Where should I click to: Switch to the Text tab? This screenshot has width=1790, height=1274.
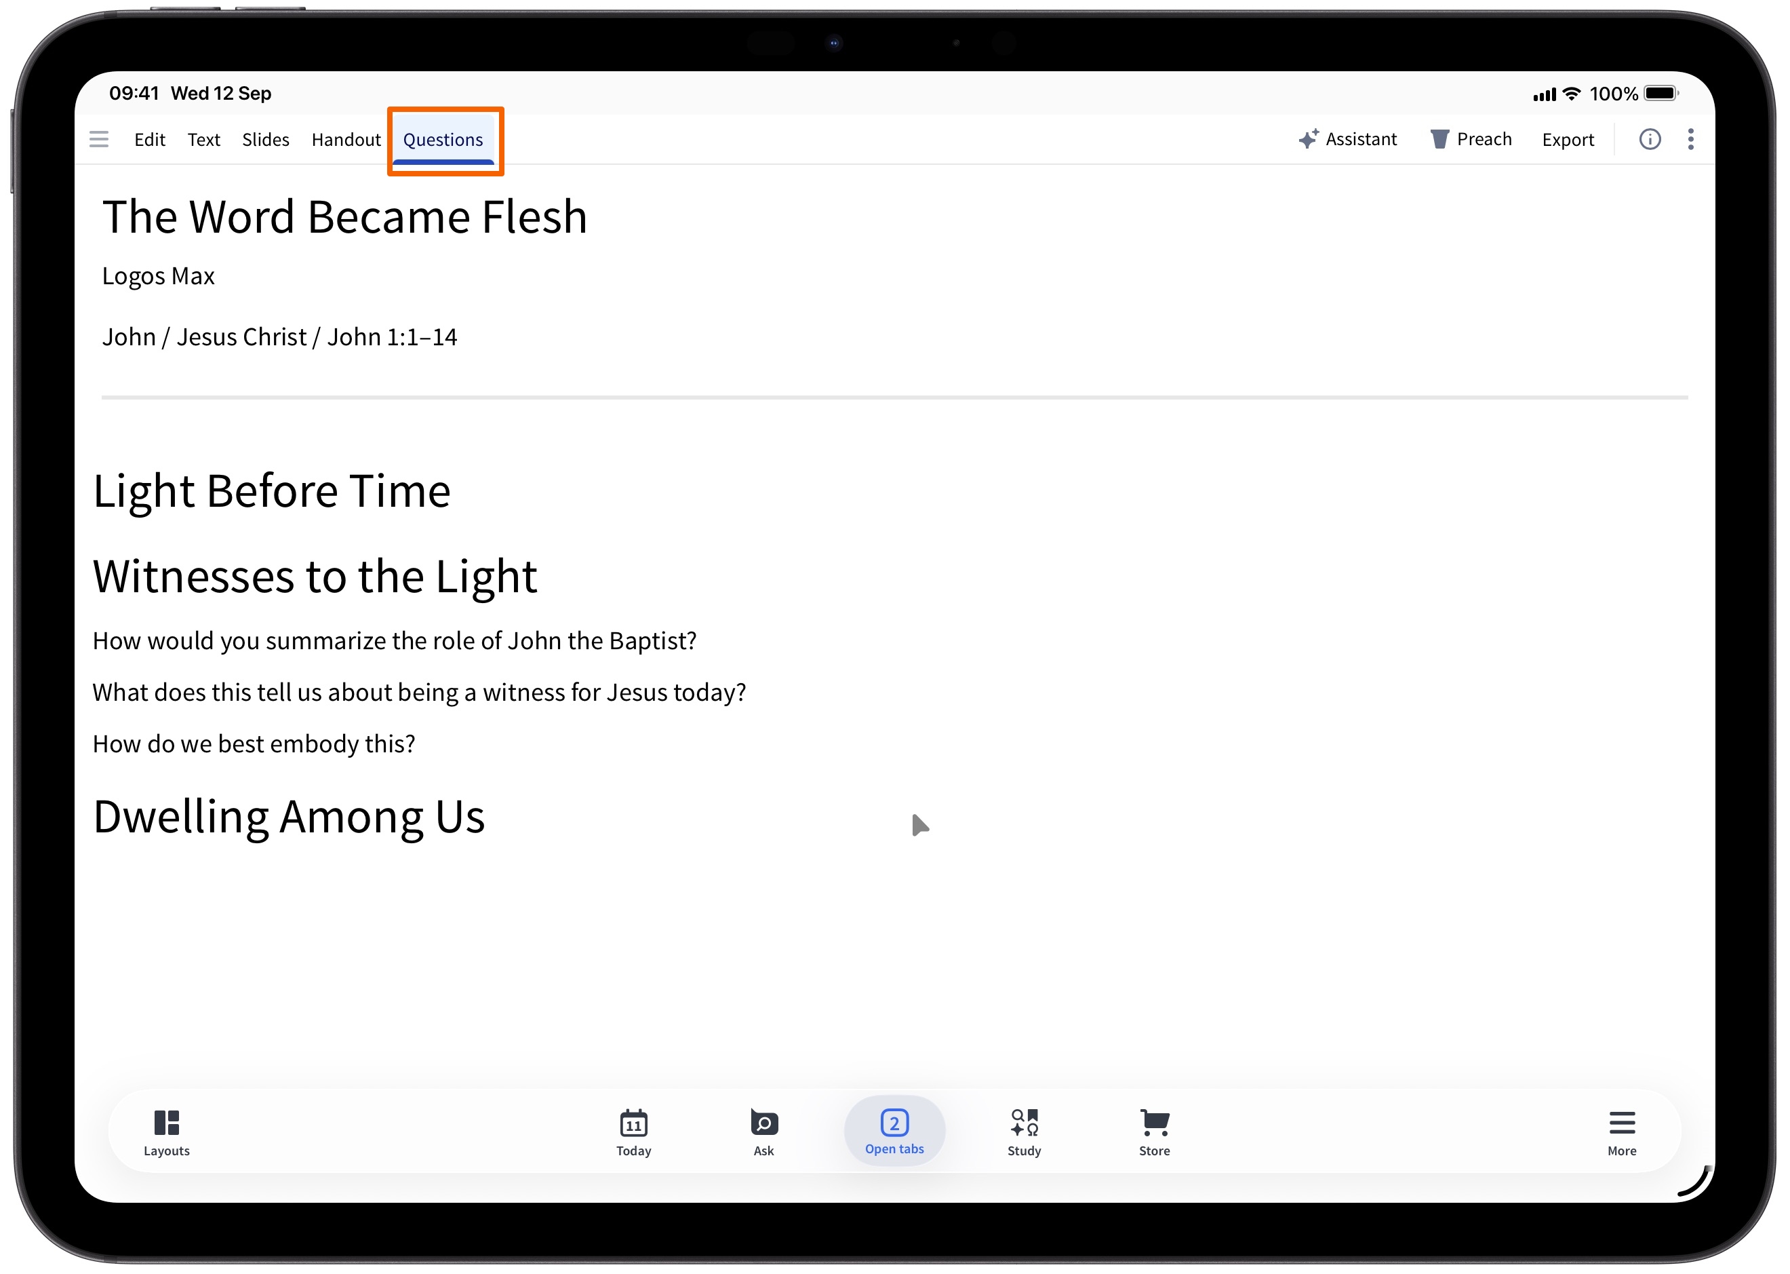[x=204, y=140]
